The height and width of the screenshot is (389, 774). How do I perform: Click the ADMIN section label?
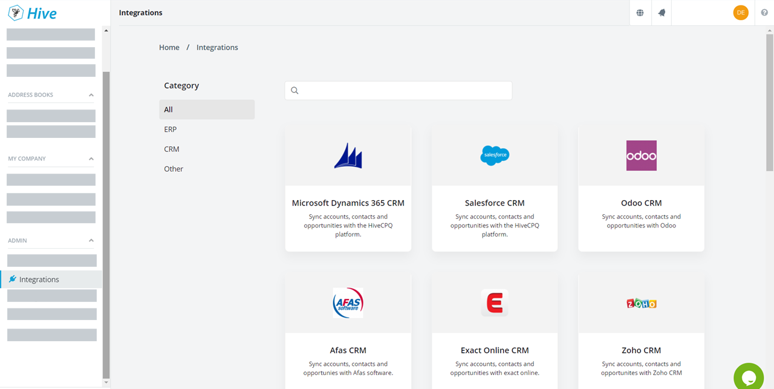pyautogui.click(x=18, y=241)
